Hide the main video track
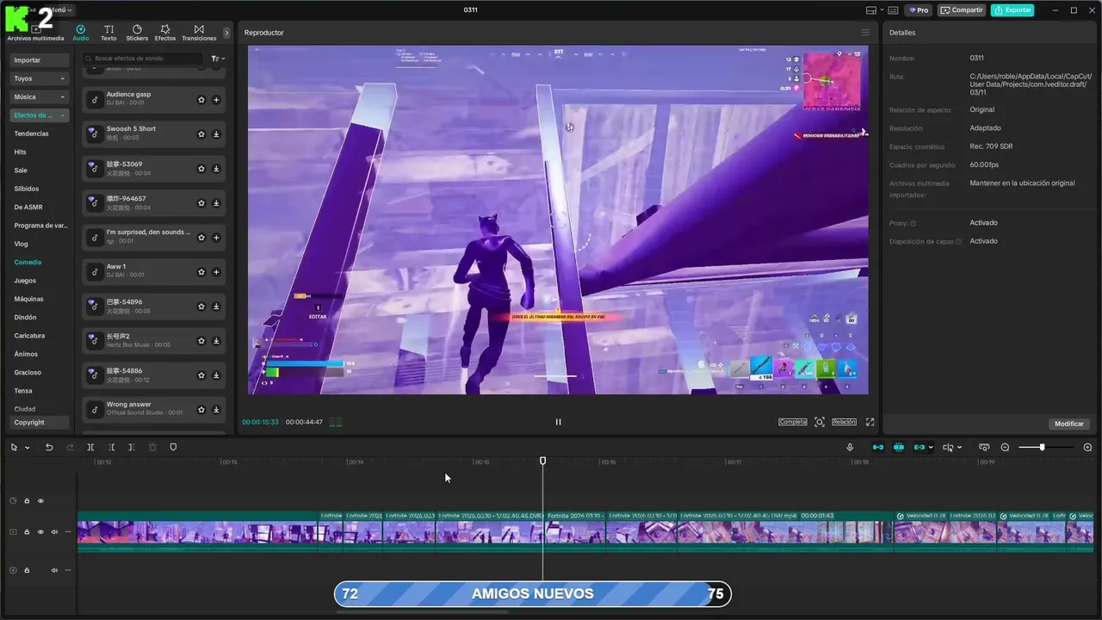The height and width of the screenshot is (620, 1102). [x=40, y=532]
